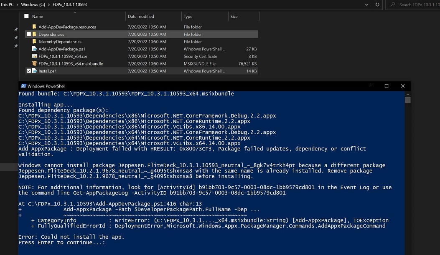Open the Dependencies folder

[51, 34]
